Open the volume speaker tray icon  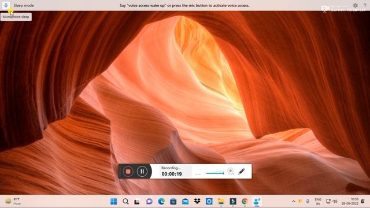tap(335, 202)
